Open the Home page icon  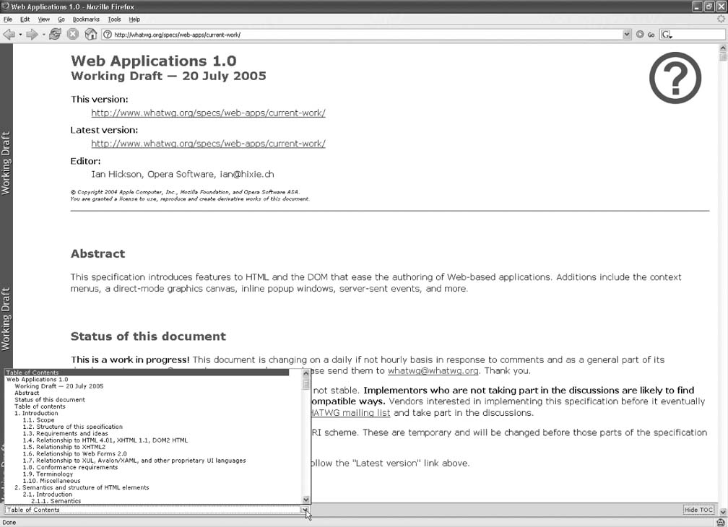coord(91,35)
